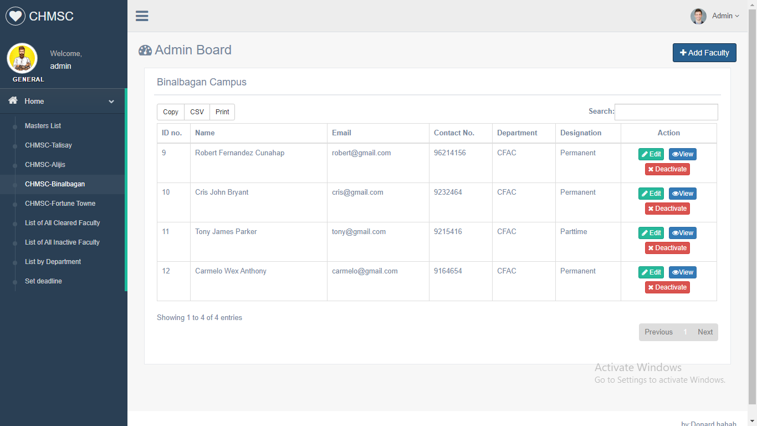Select the CHMSC-Fortune Towne sidebar entry
This screenshot has width=757, height=426.
[x=60, y=203]
